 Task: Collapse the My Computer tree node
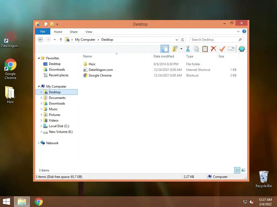pos(39,87)
